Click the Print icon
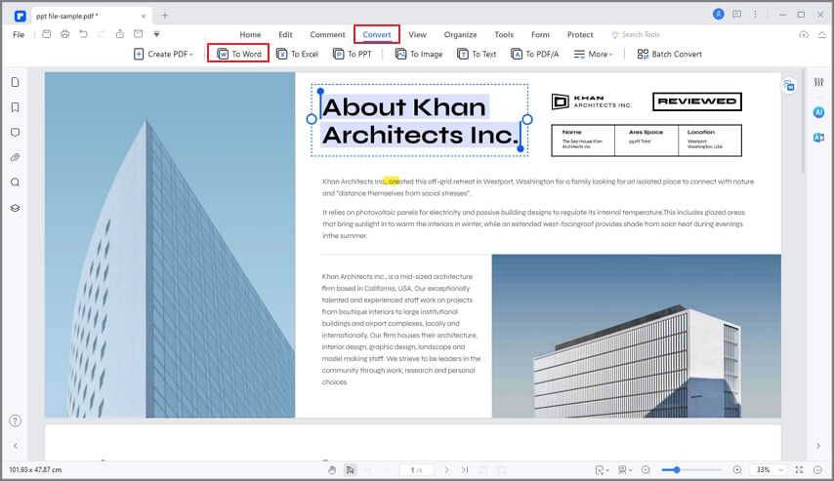The image size is (834, 481). tap(64, 34)
